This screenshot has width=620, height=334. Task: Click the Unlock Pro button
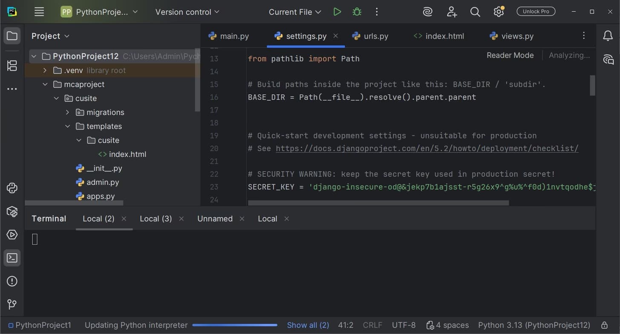pyautogui.click(x=536, y=11)
